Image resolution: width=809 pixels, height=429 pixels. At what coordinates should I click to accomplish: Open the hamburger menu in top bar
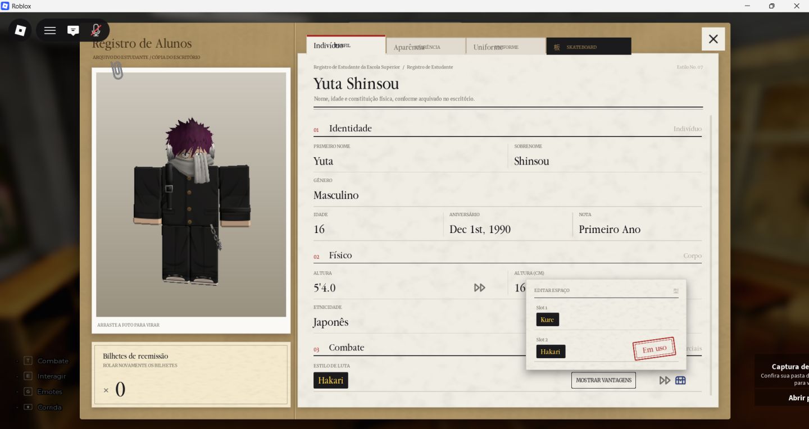tap(50, 30)
